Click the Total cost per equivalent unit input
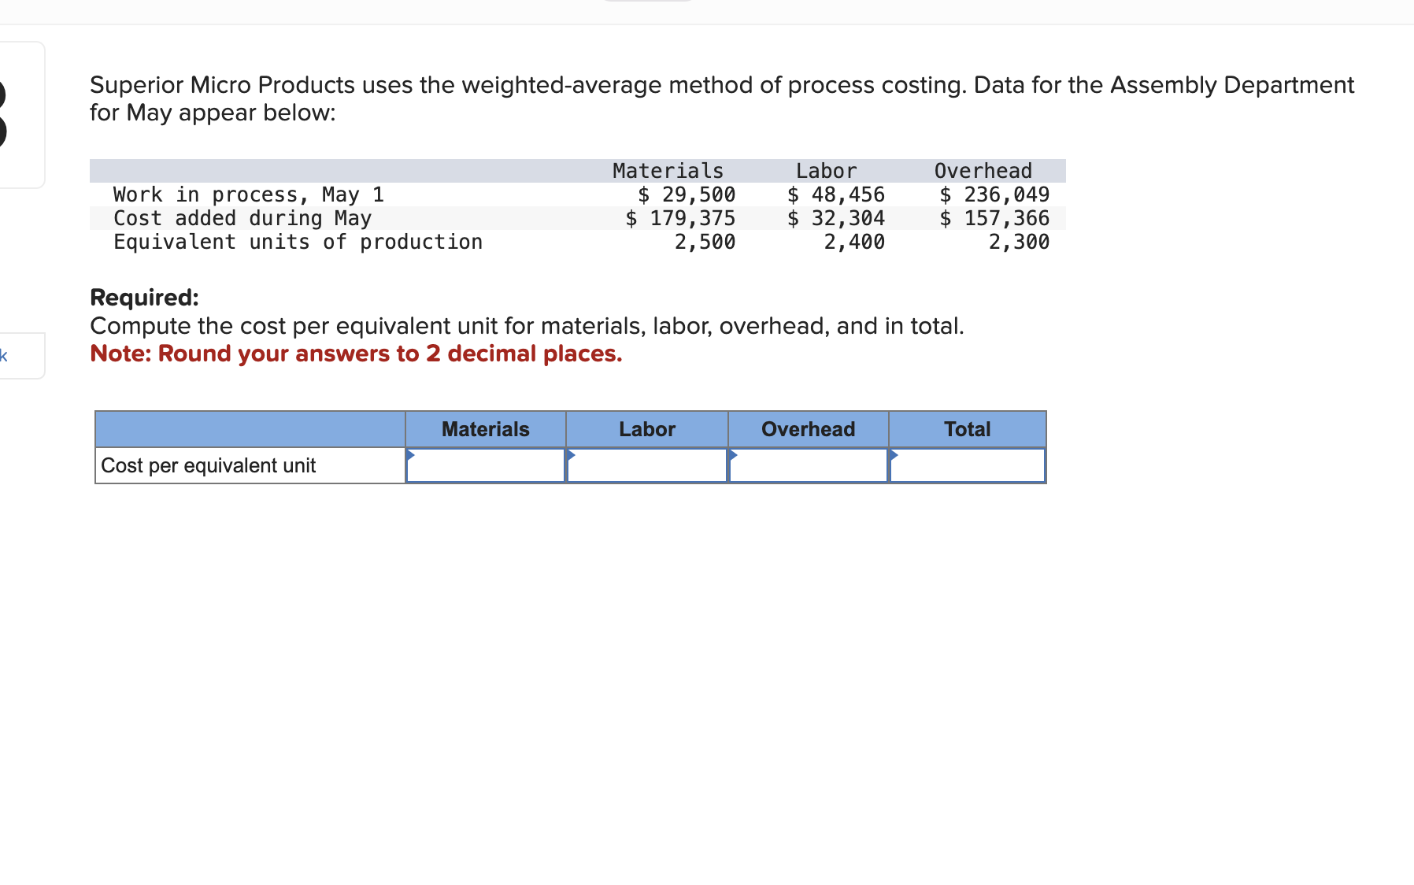The height and width of the screenshot is (885, 1414). coord(968,465)
